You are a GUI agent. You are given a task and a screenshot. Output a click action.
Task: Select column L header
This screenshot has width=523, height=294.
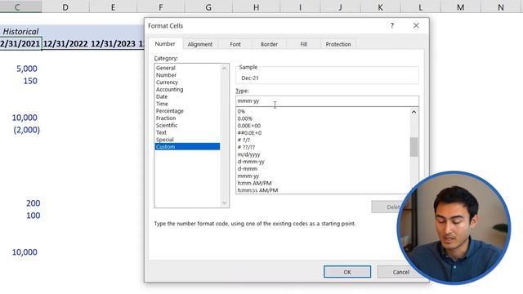(420, 7)
